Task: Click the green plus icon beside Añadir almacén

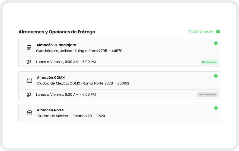Action: 218,32
